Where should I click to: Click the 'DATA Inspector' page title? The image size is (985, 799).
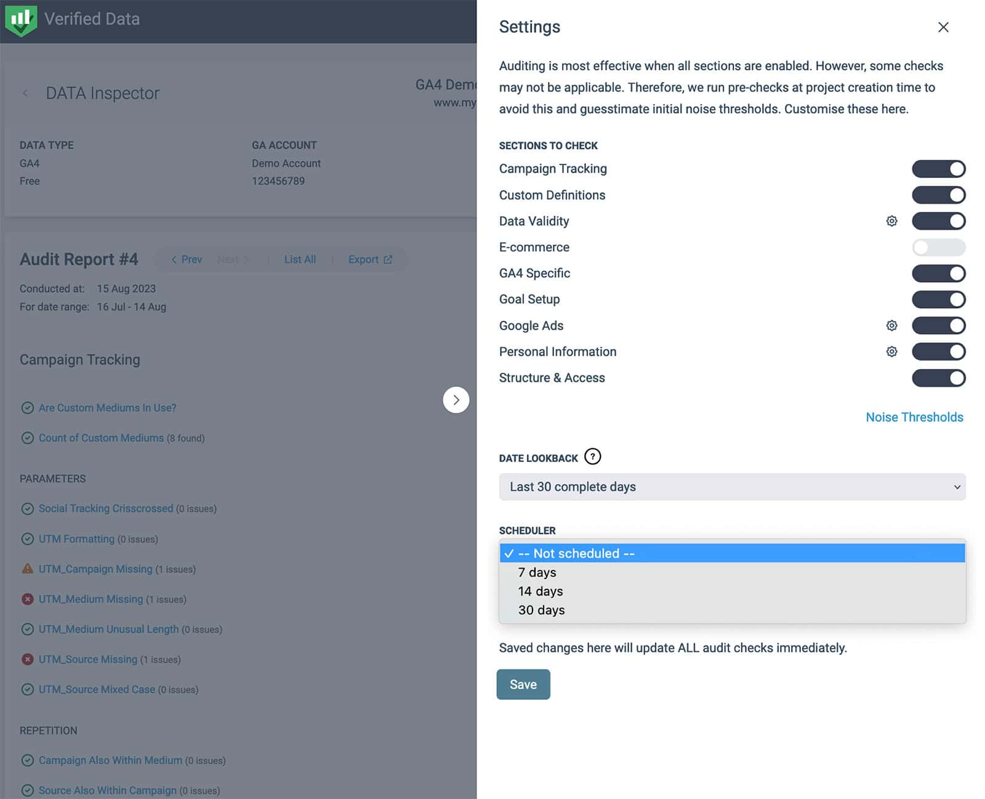click(x=103, y=93)
